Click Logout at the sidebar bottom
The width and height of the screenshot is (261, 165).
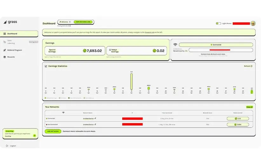click(13, 146)
